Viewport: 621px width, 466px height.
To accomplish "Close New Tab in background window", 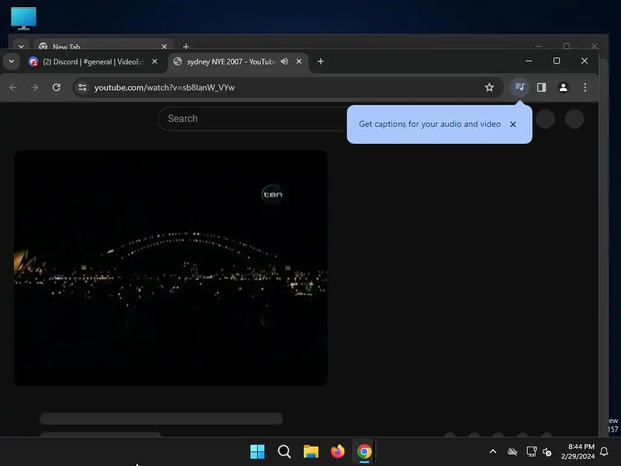I will tap(164, 46).
